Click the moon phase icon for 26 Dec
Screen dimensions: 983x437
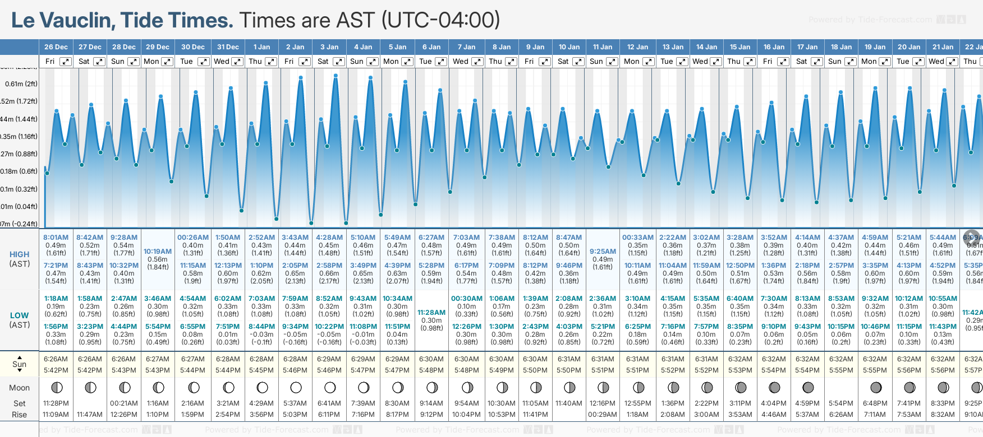click(56, 387)
